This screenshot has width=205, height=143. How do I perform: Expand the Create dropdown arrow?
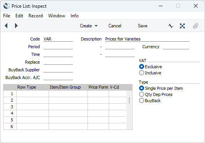tap(96, 26)
